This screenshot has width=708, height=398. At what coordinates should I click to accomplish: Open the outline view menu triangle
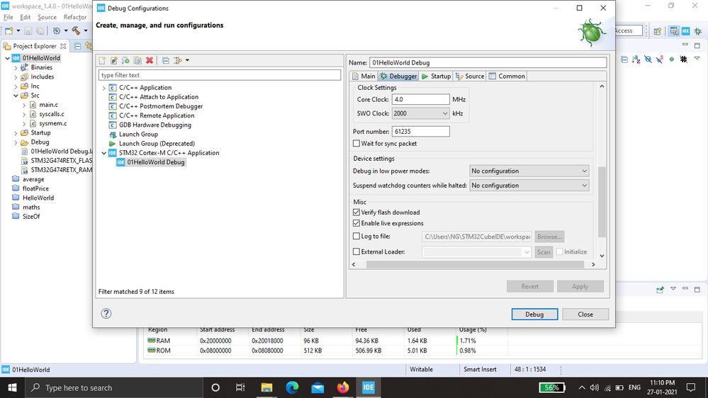[x=697, y=59]
